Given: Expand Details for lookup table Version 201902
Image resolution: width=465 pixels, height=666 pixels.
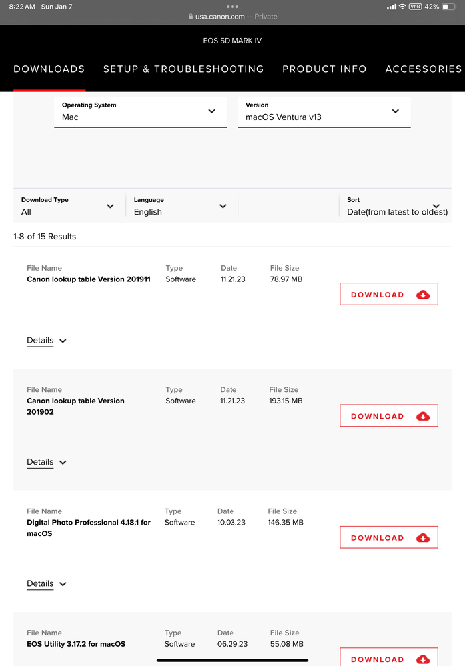Looking at the screenshot, I should point(47,462).
